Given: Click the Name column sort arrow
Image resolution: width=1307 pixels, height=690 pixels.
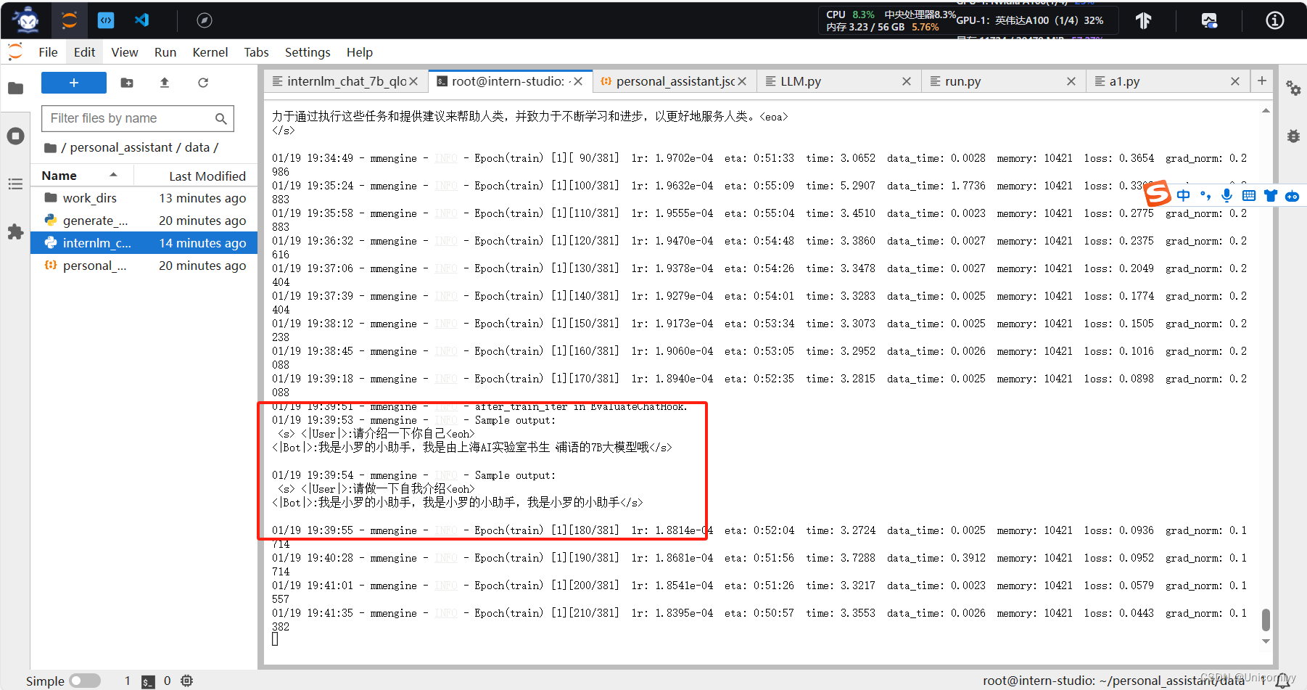Looking at the screenshot, I should tap(114, 175).
